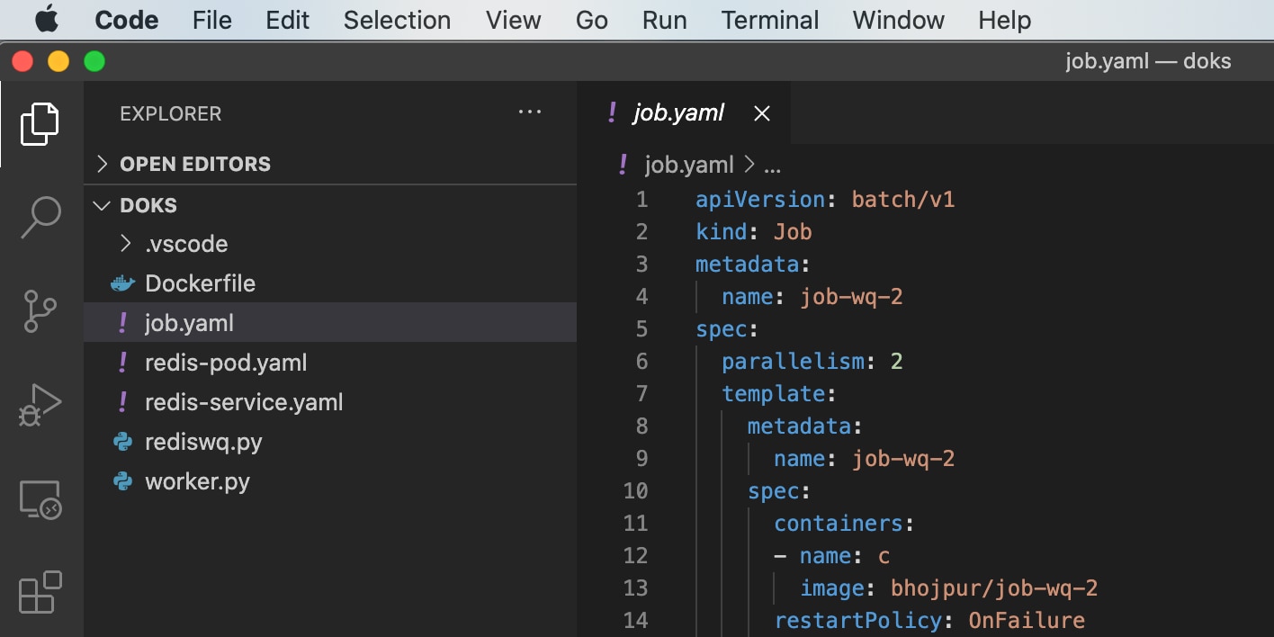This screenshot has height=637, width=1274.
Task: Click the breadcrumb ellipsis after job.yaml
Action: (x=771, y=165)
